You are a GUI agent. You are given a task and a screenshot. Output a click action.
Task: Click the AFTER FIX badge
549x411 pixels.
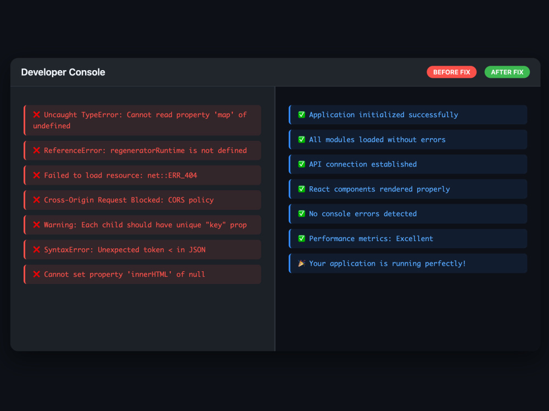point(507,72)
